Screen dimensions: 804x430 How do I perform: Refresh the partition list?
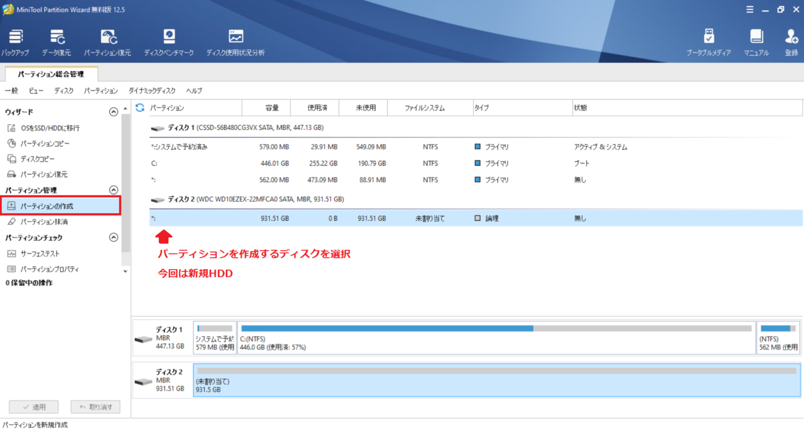point(139,107)
